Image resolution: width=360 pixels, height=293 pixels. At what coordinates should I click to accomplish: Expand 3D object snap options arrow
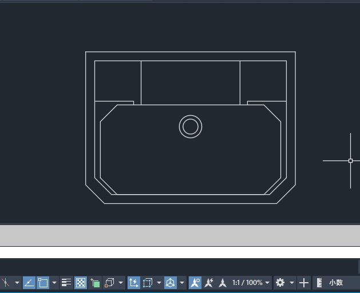pos(121,283)
